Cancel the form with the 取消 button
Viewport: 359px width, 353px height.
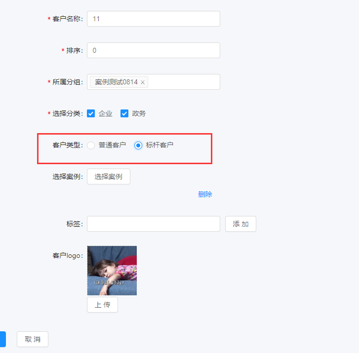pyautogui.click(x=33, y=339)
